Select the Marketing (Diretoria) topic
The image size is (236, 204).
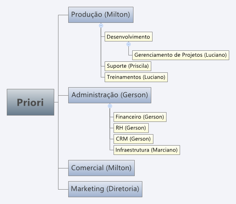point(105,189)
